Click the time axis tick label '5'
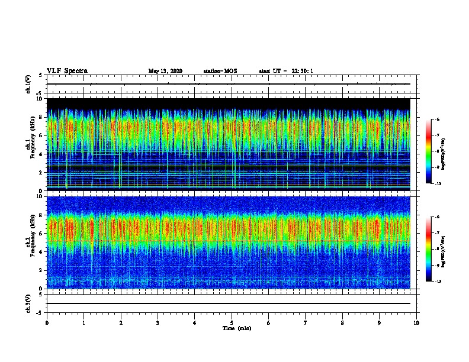469x362 pixels. point(232,323)
